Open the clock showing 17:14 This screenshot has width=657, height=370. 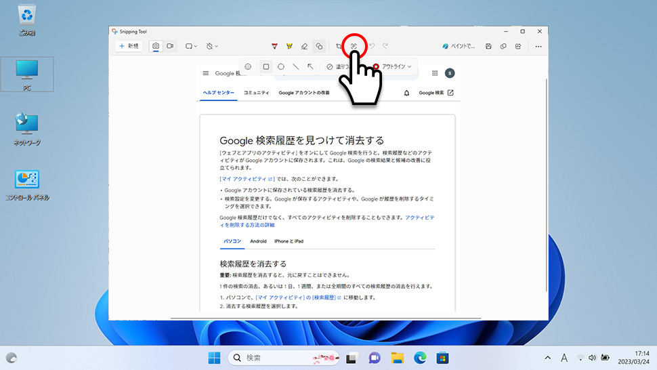633,357
